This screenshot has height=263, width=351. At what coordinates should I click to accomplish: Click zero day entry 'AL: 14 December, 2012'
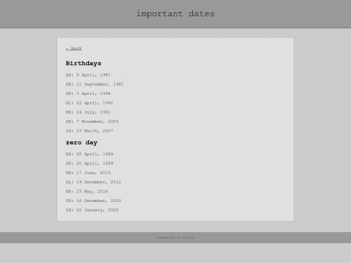[94, 182]
